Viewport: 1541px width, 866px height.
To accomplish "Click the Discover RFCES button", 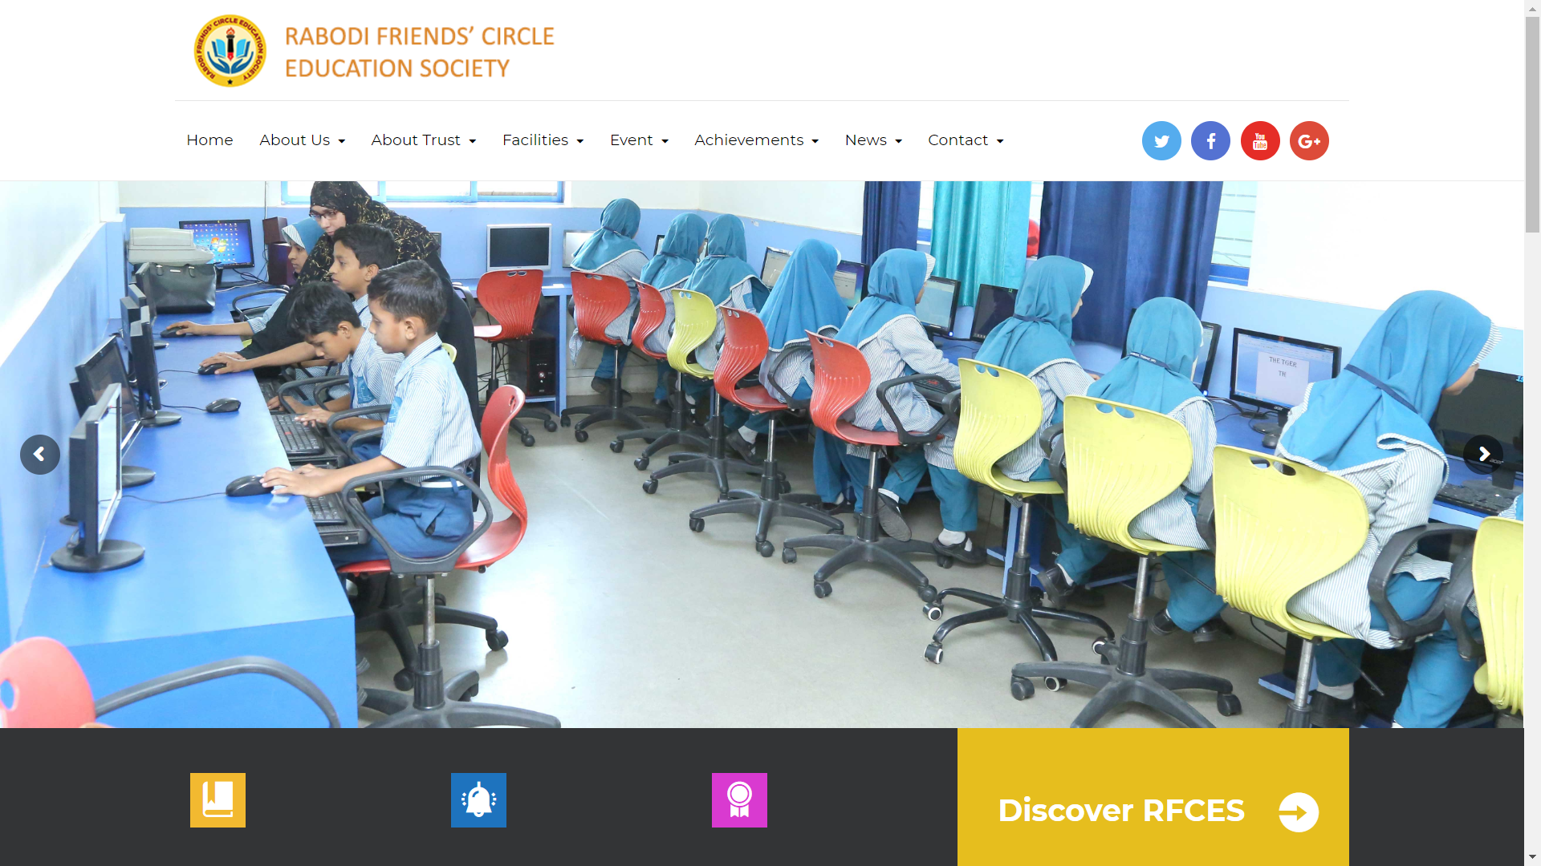I will click(1153, 811).
